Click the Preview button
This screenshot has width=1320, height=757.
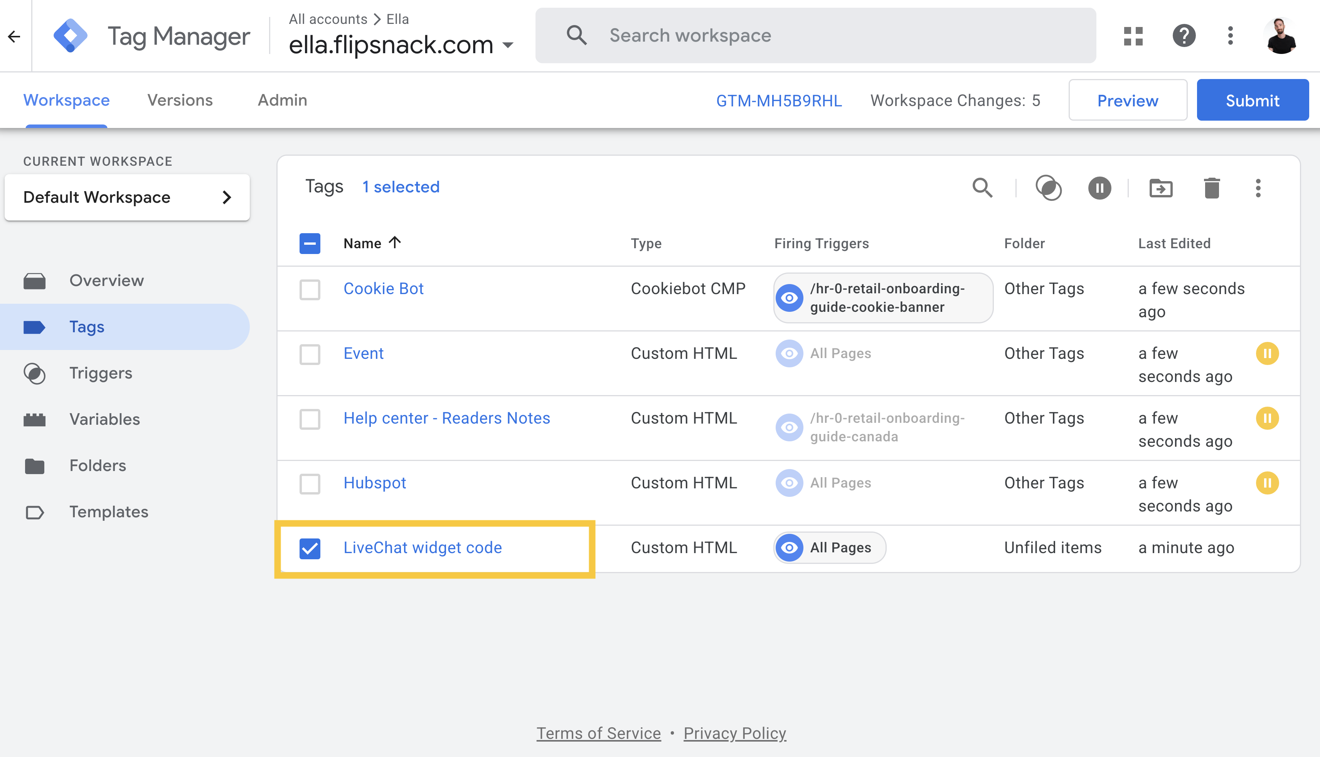(x=1128, y=100)
